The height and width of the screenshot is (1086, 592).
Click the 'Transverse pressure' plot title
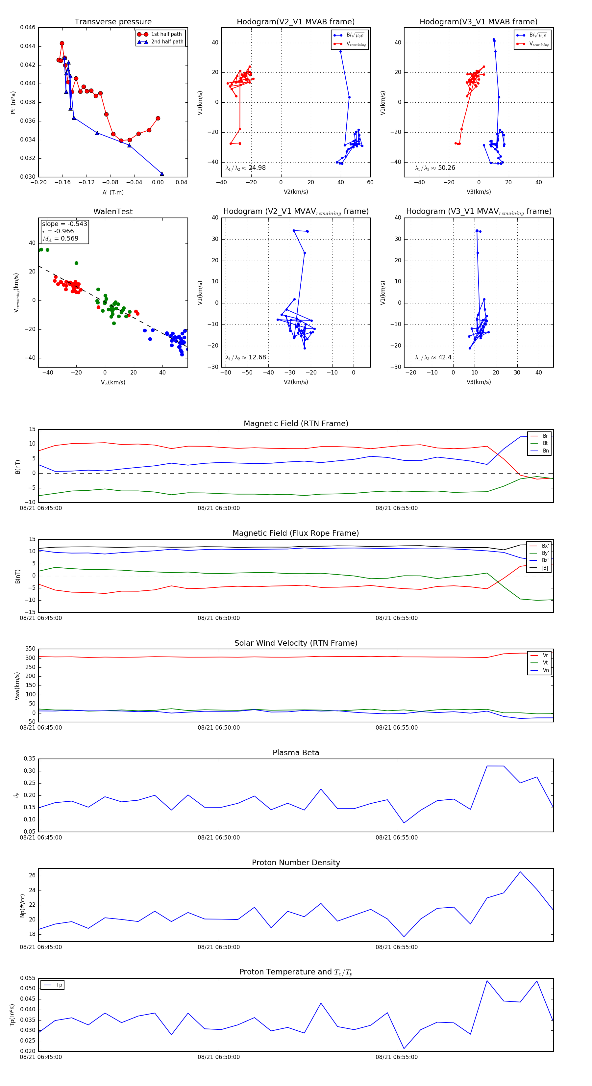[113, 22]
